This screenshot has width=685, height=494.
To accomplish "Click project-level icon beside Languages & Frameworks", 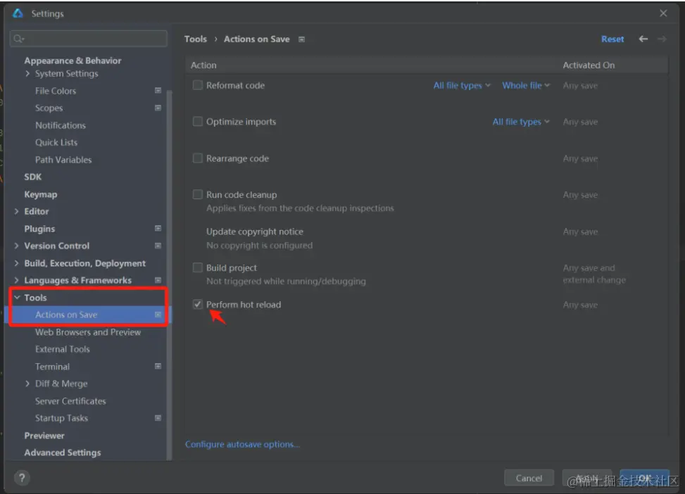I will pyautogui.click(x=158, y=280).
